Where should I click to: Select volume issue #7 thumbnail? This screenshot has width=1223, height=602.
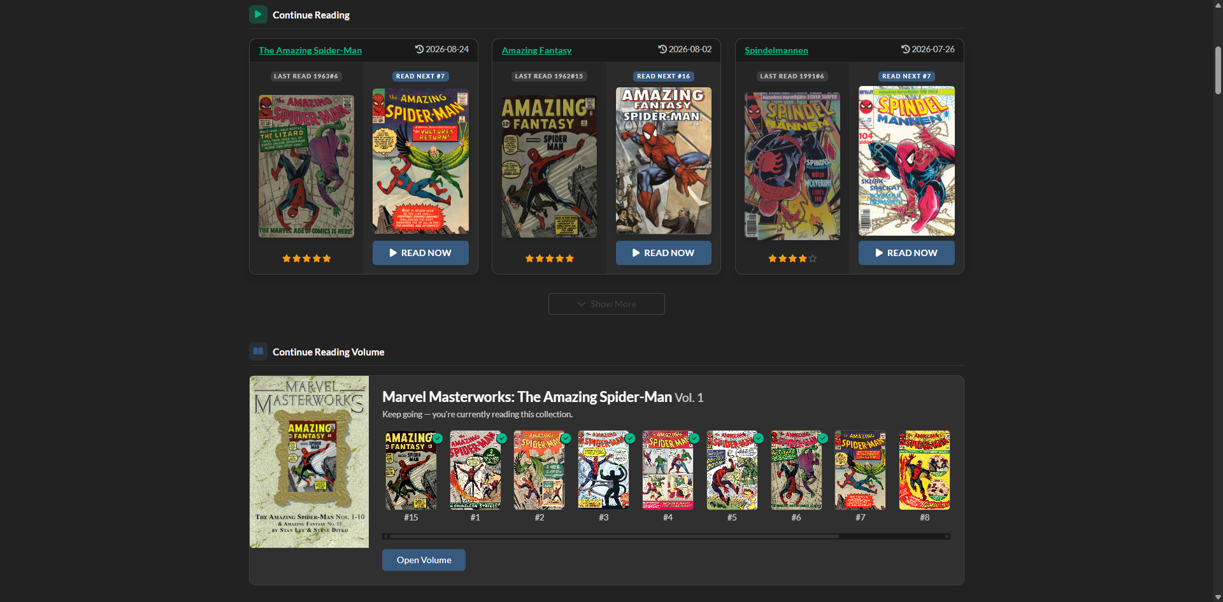pyautogui.click(x=861, y=470)
